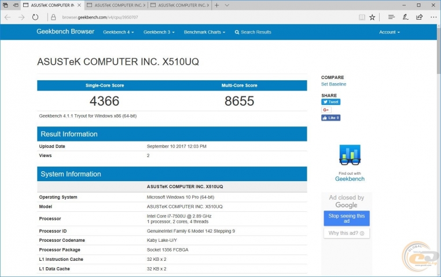Click the Microsoft Windows 10 Pro value
Viewport: 441px width, 277px height.
coord(181,197)
